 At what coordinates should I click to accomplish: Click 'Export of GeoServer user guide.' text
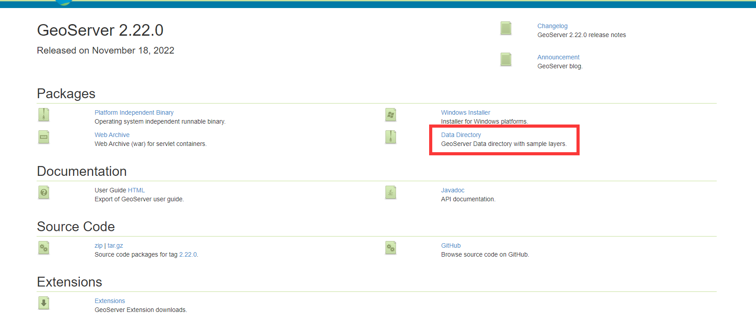pyautogui.click(x=139, y=199)
